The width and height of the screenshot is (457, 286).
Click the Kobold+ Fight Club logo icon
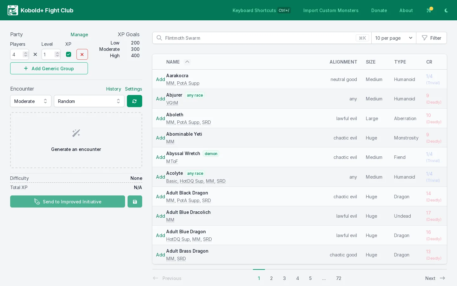pos(13,10)
